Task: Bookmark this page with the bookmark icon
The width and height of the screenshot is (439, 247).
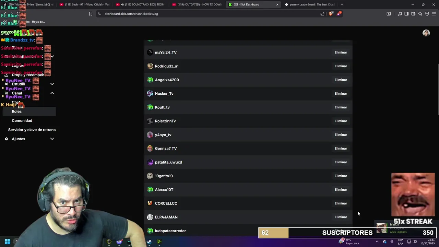Action: pos(91,14)
